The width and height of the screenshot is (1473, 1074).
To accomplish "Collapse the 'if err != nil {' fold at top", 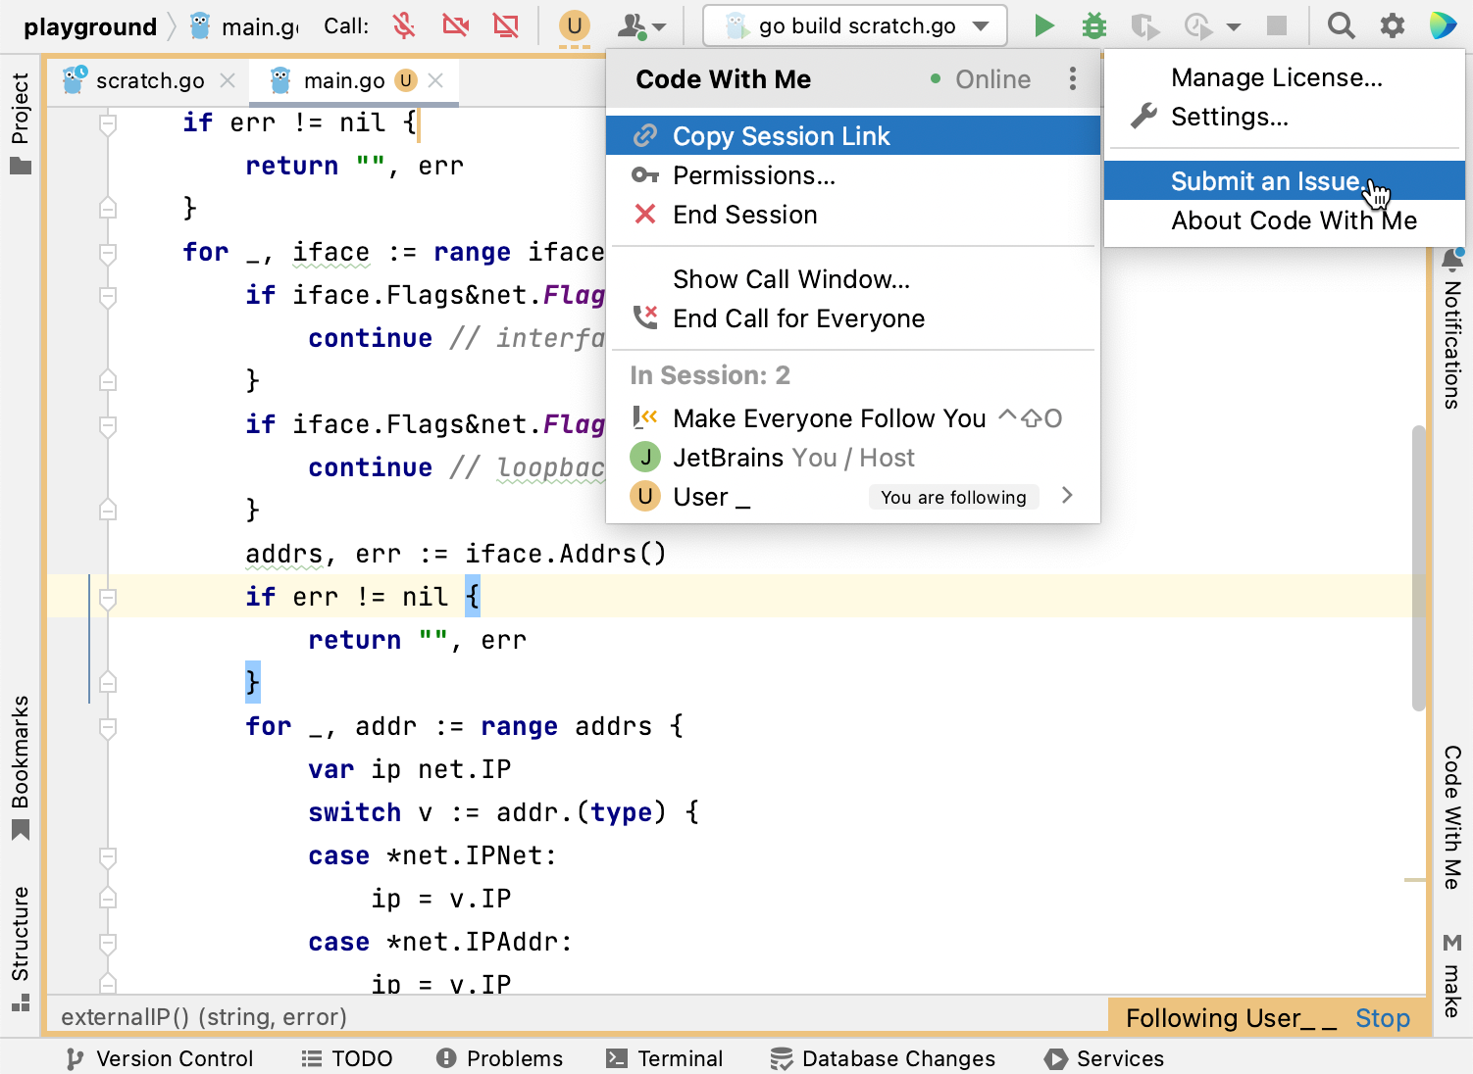I will coord(108,123).
